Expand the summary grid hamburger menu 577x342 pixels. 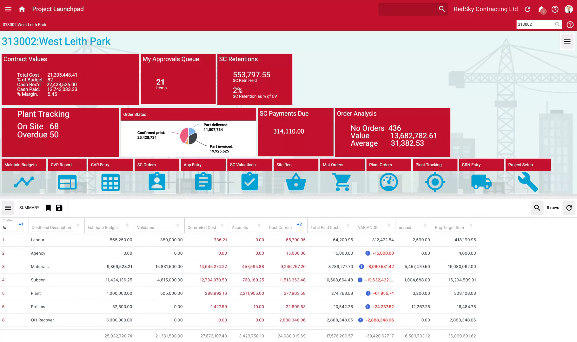click(x=8, y=208)
